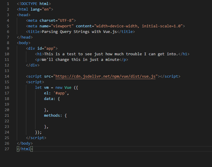
Task: Select line number 27 in the gutter
Action: pos(7,149)
